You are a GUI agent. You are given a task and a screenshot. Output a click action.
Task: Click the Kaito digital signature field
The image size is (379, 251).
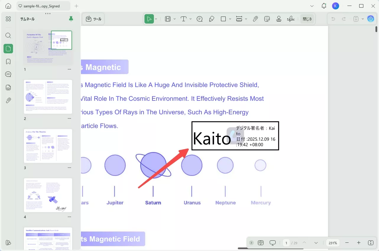235,136
